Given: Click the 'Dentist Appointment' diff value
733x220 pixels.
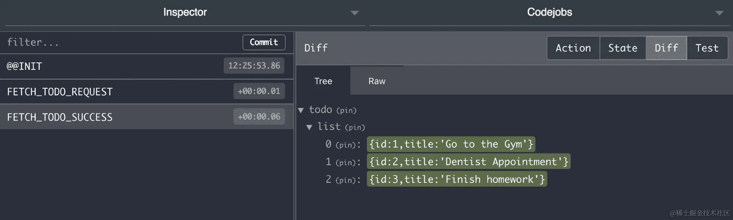Looking at the screenshot, I should (469, 161).
